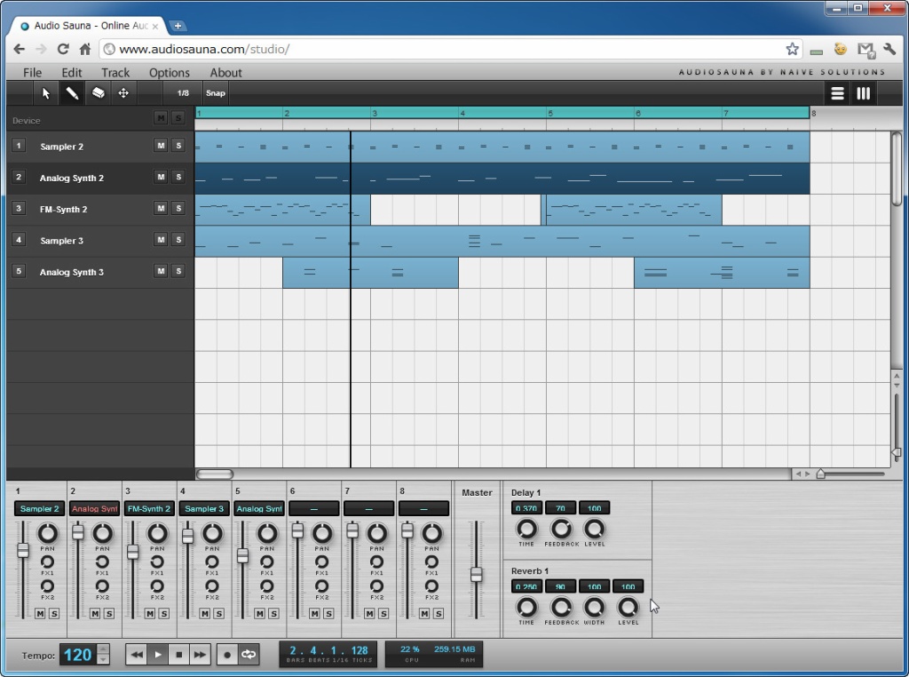Open empty device selector on channel 6

click(x=313, y=509)
